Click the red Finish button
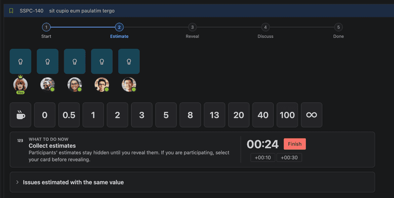394x198 pixels. click(295, 144)
